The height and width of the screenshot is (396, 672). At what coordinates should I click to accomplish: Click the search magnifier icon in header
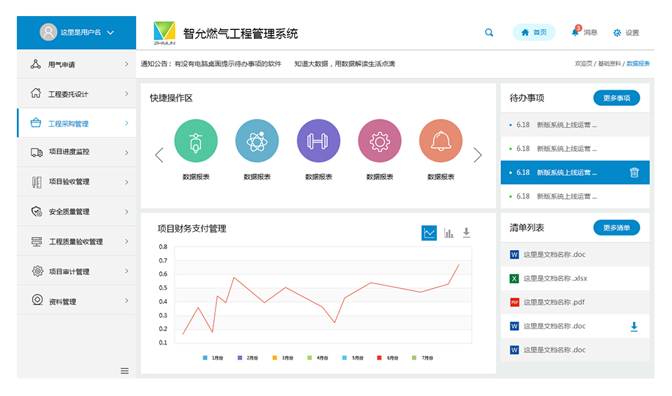coord(489,33)
